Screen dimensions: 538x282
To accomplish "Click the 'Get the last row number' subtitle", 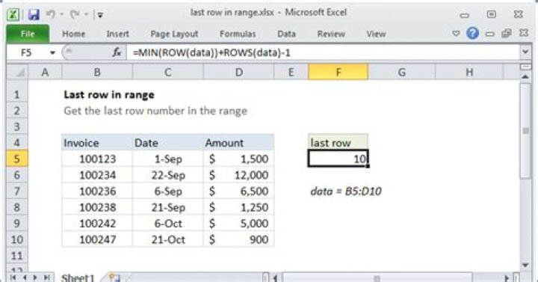I will pyautogui.click(x=155, y=111).
